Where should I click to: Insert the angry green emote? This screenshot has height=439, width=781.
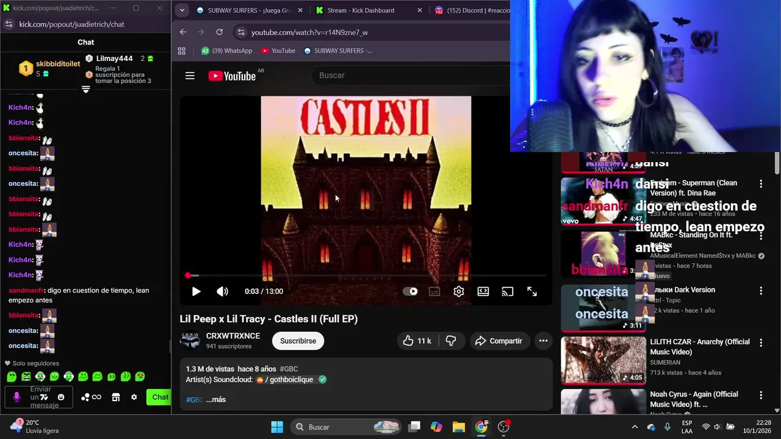click(x=26, y=377)
